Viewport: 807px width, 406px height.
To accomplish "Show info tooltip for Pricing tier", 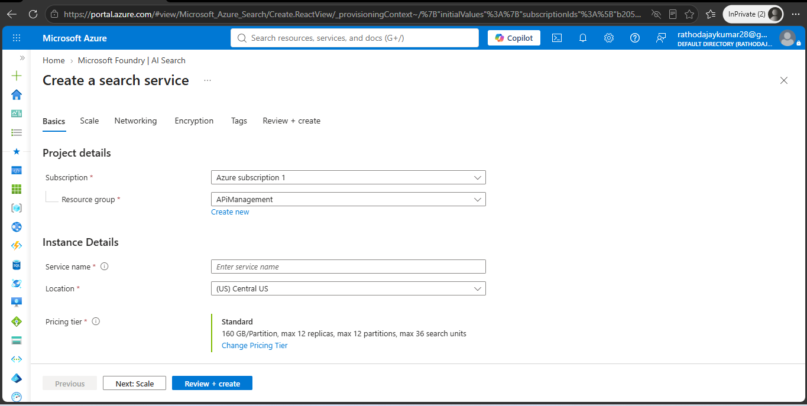I will pyautogui.click(x=96, y=321).
